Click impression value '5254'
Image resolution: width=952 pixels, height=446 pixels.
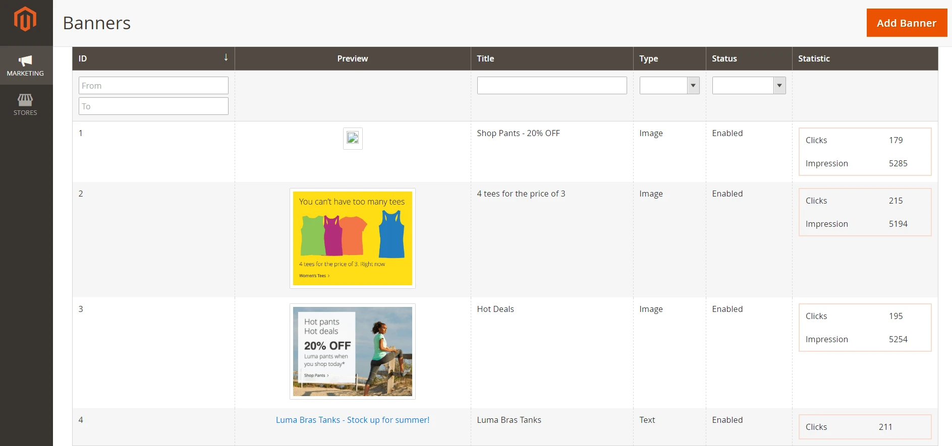click(x=898, y=339)
